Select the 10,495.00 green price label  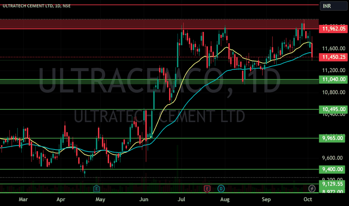coord(333,109)
